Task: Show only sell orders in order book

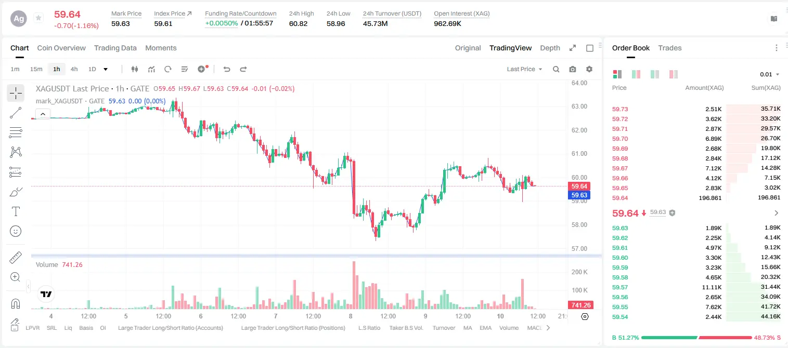Action: 674,74
